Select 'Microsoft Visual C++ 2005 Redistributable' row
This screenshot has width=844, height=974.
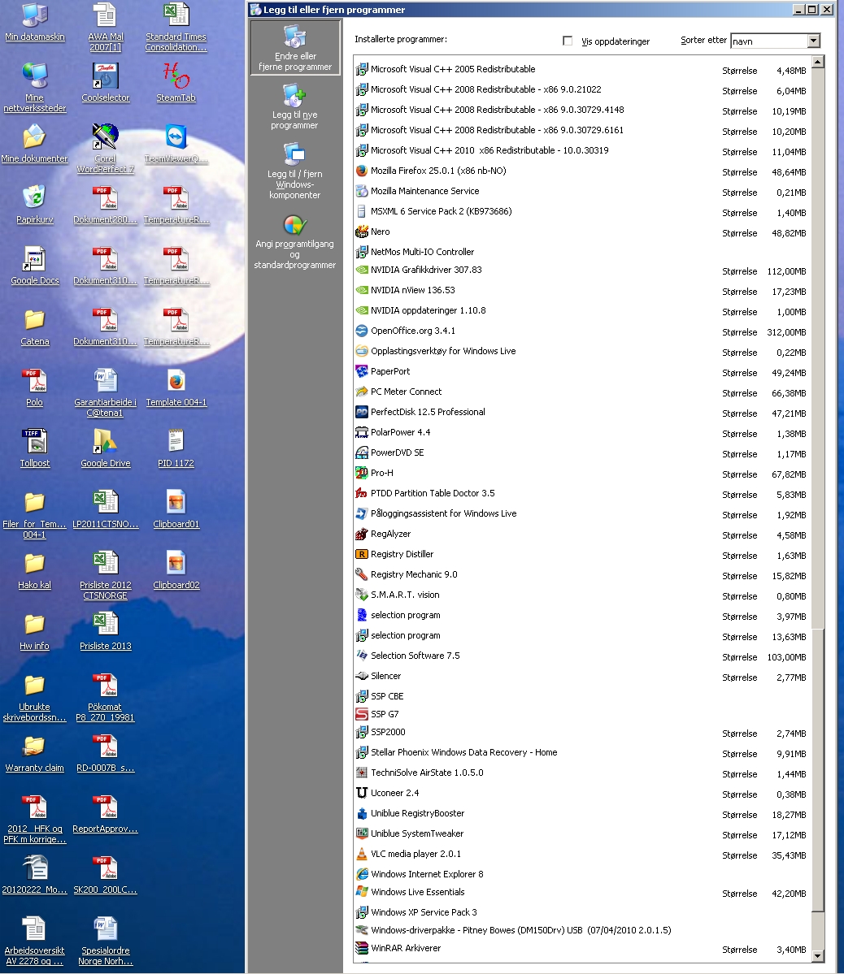(x=582, y=70)
